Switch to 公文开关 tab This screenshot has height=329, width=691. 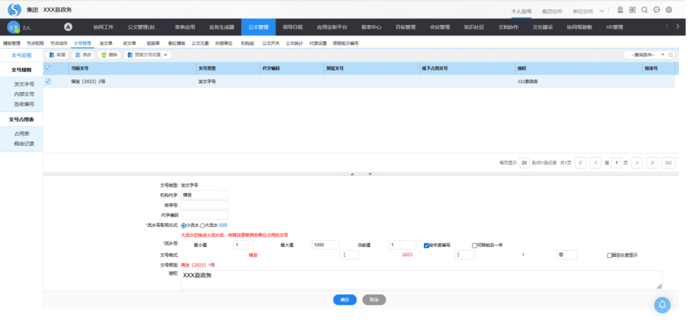[x=271, y=44]
